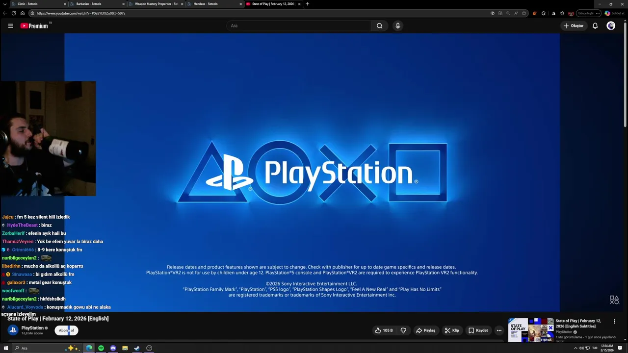Click the Güncelleştir update button

click(x=589, y=13)
